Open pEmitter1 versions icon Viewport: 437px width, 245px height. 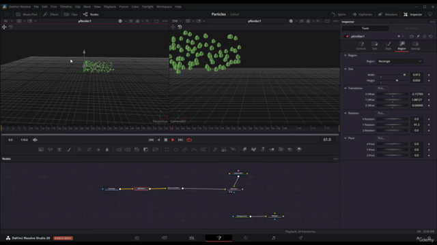point(412,36)
